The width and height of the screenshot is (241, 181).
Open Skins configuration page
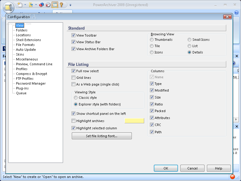[x=20, y=54]
